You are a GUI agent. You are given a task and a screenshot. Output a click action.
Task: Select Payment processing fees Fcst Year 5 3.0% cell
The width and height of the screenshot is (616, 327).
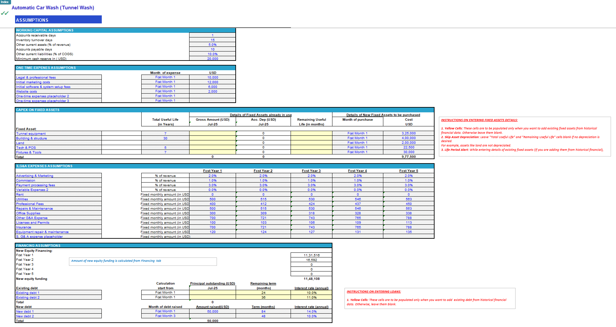(409, 185)
